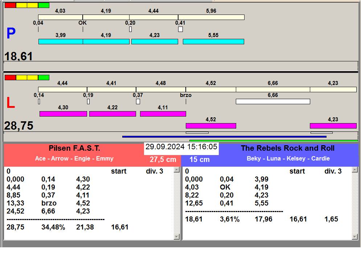The image size is (361, 260).
Task: Click the green start light in lane L
Action: click(x=44, y=77)
